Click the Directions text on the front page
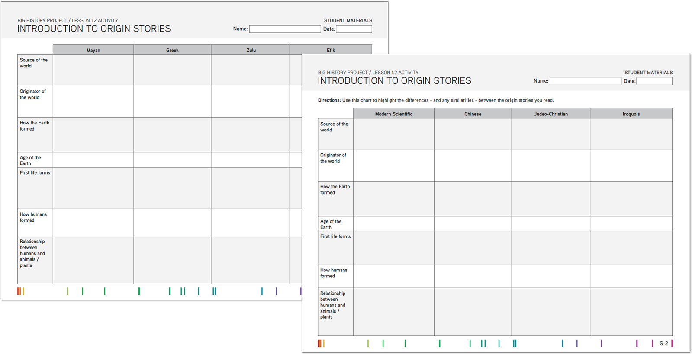The height and width of the screenshot is (354, 692). coord(435,100)
